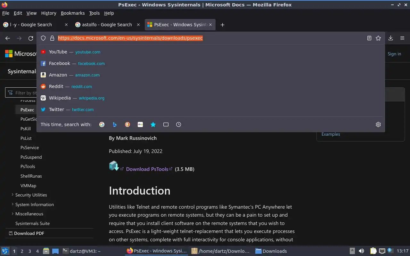Open file manager launcher in taskbar
Image resolution: width=410 pixels, height=256 pixels.
point(46,251)
